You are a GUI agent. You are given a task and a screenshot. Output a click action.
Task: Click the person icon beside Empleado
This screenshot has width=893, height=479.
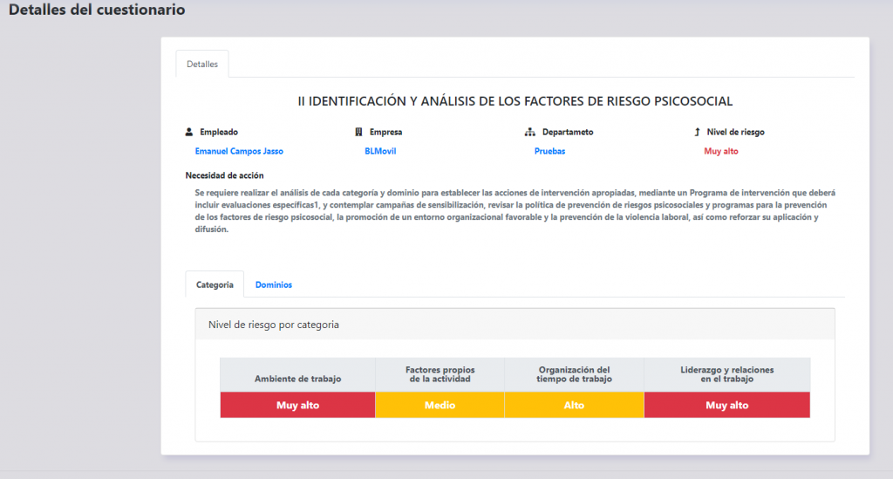(x=189, y=133)
